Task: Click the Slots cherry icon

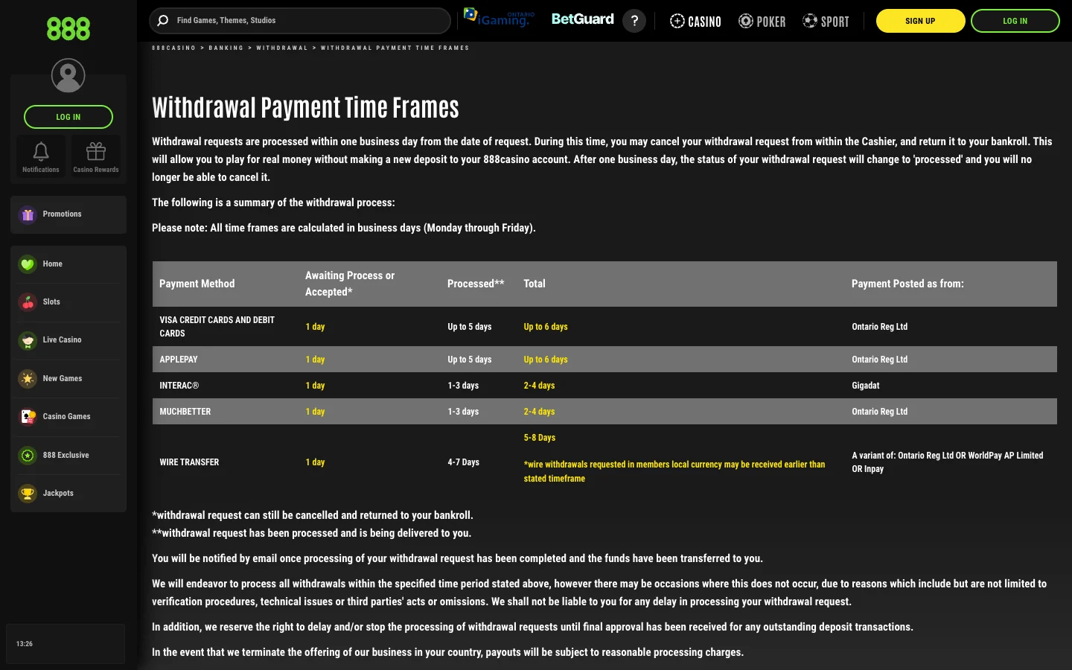Action: pyautogui.click(x=28, y=302)
